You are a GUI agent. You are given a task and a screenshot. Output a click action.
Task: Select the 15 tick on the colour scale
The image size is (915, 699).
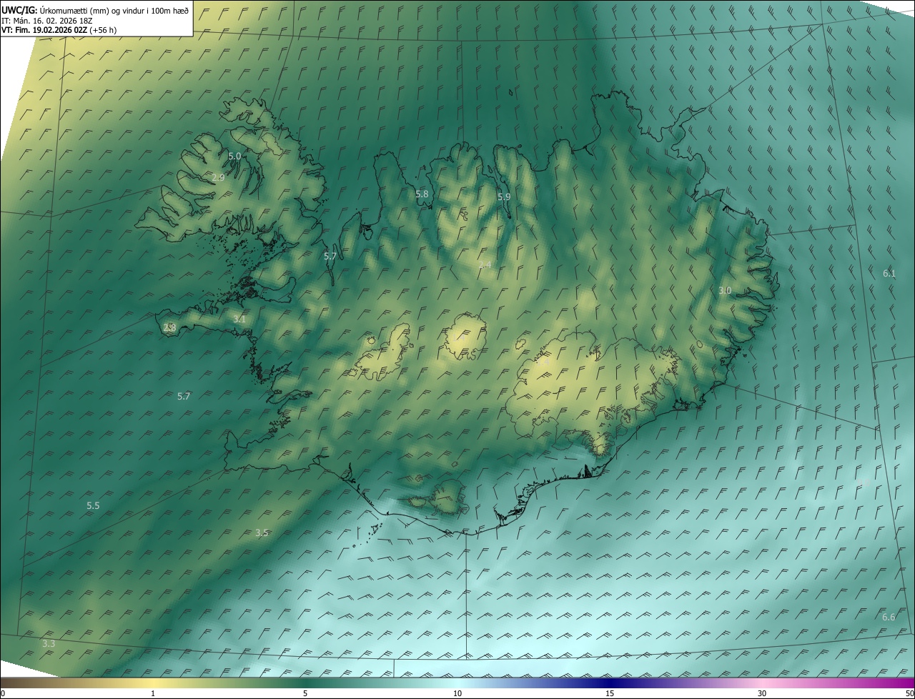click(610, 693)
